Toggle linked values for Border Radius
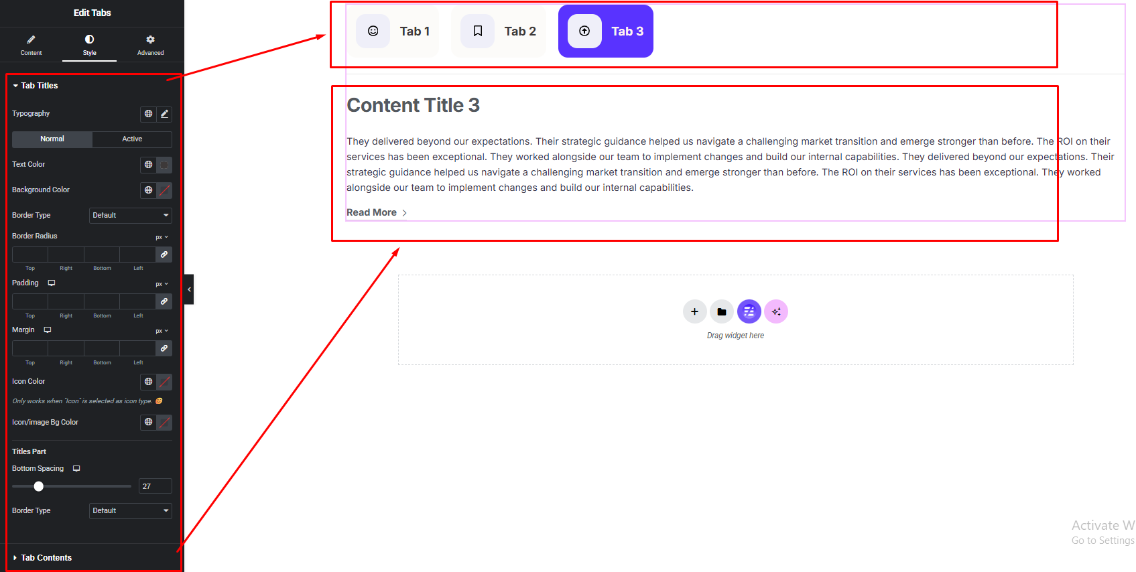Image resolution: width=1136 pixels, height=572 pixels. (x=164, y=255)
